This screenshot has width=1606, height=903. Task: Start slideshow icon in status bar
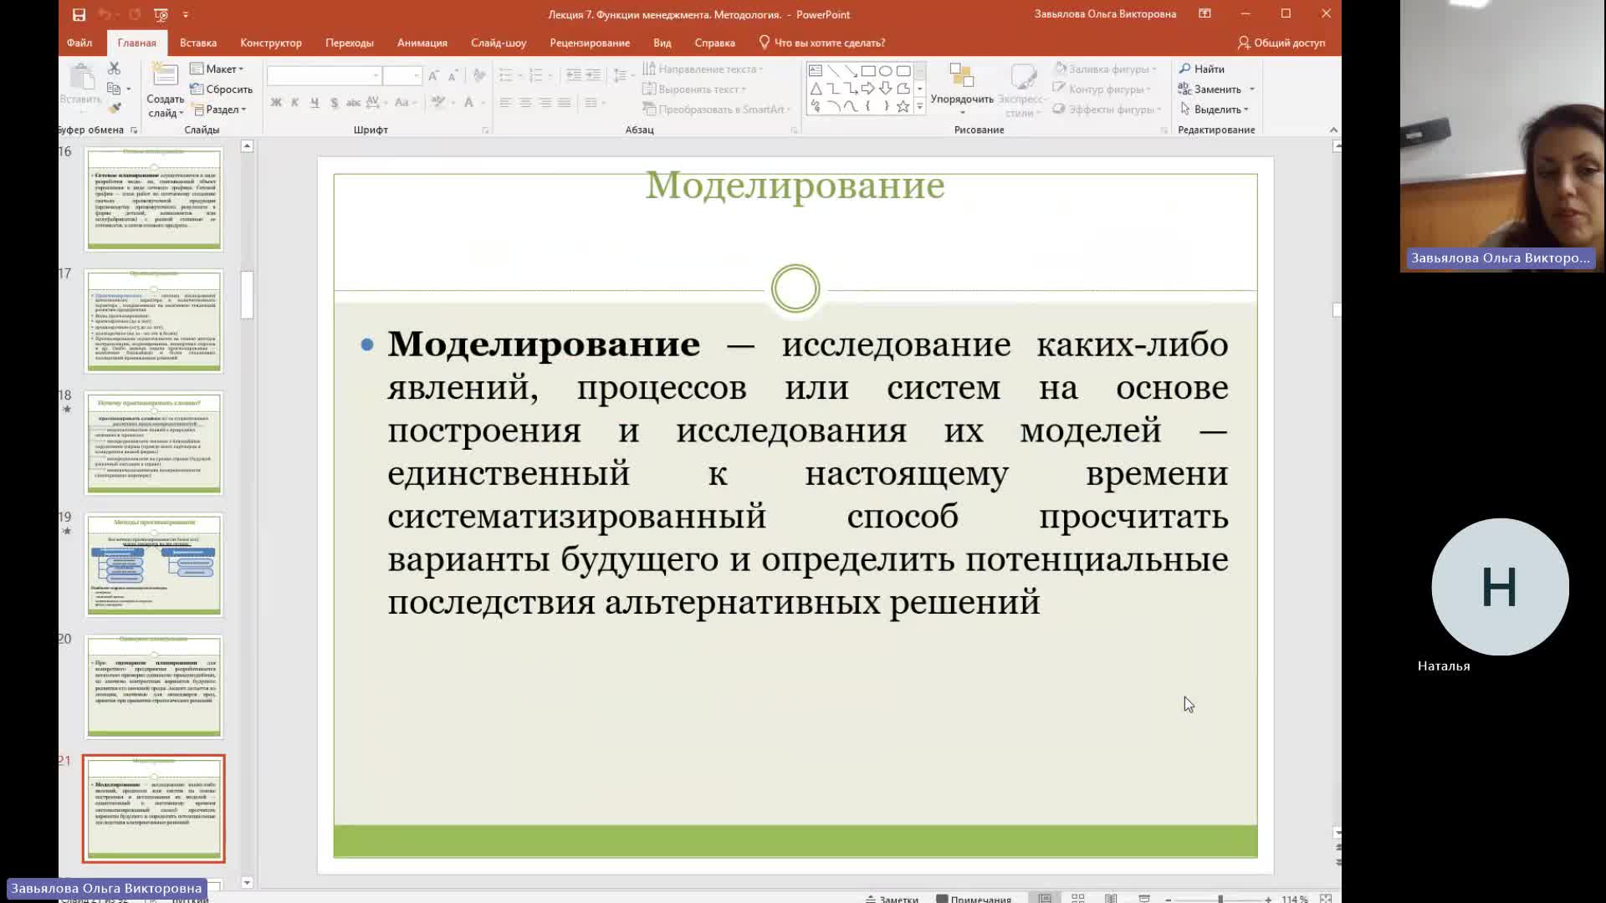click(x=1144, y=899)
